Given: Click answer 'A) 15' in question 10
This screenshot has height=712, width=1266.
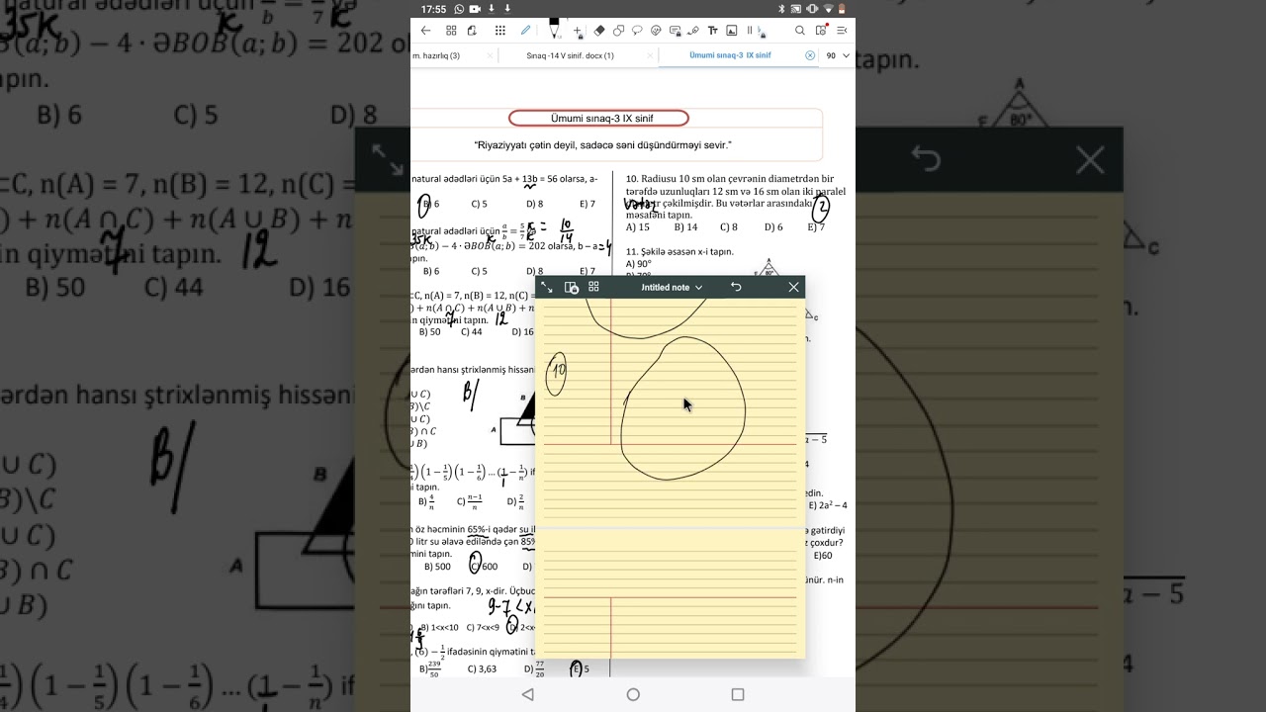Looking at the screenshot, I should click(x=638, y=227).
